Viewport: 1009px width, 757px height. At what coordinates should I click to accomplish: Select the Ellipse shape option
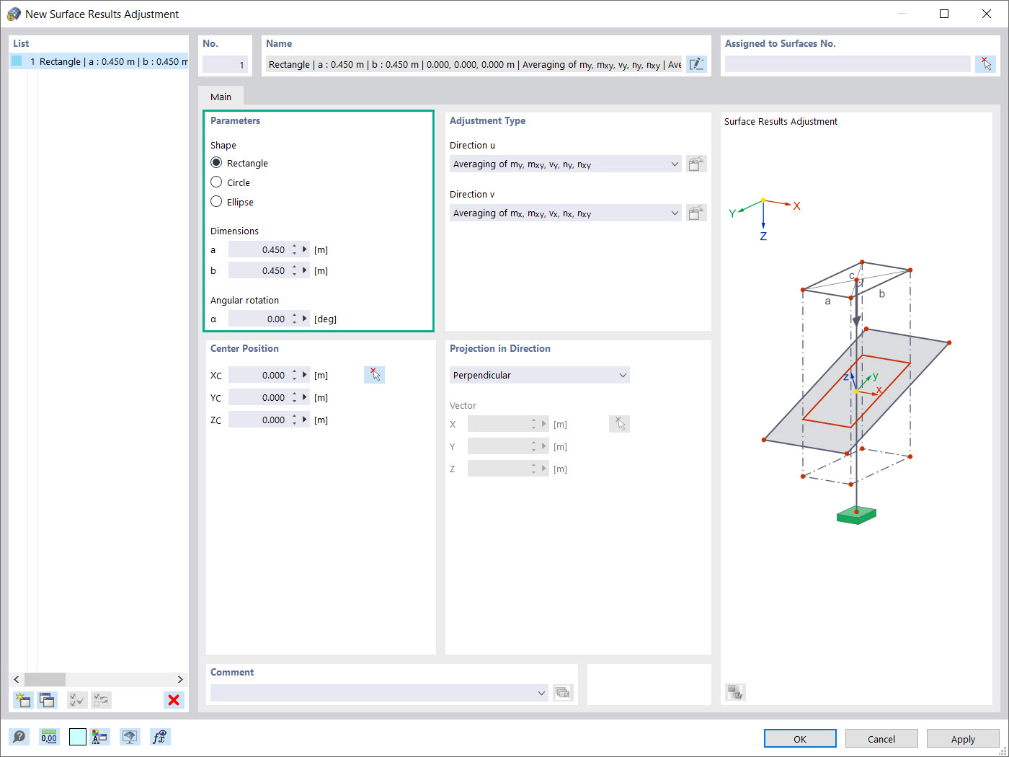click(216, 202)
